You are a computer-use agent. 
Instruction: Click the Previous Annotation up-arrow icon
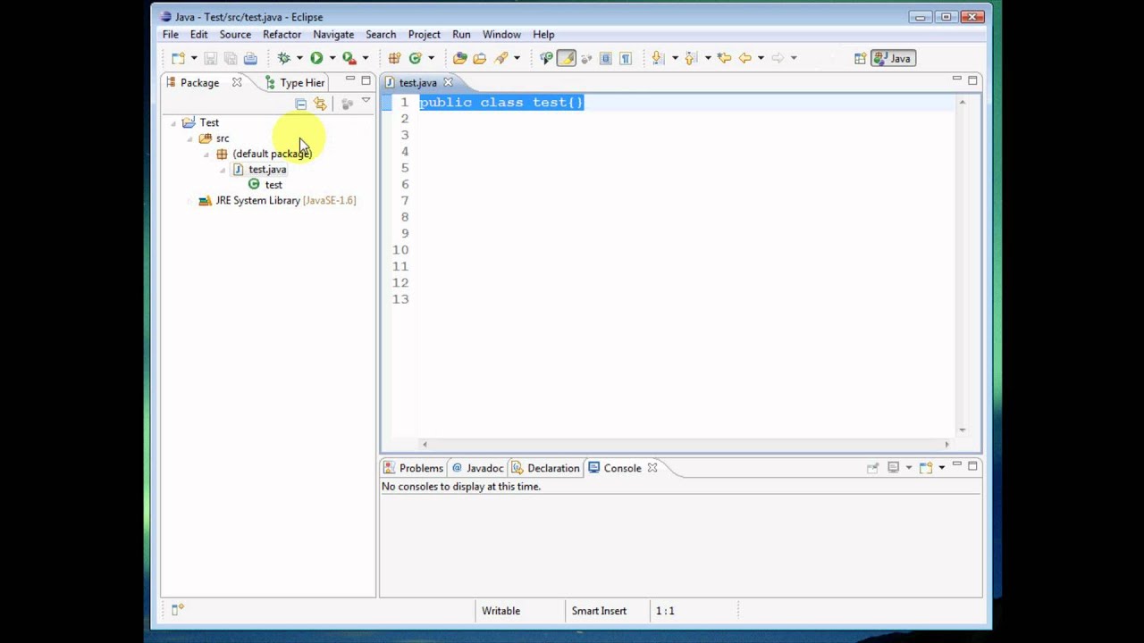691,58
